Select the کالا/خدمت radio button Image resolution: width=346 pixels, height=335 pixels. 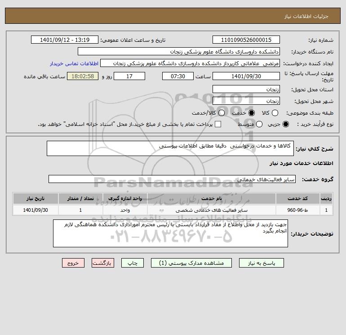coord(222,113)
